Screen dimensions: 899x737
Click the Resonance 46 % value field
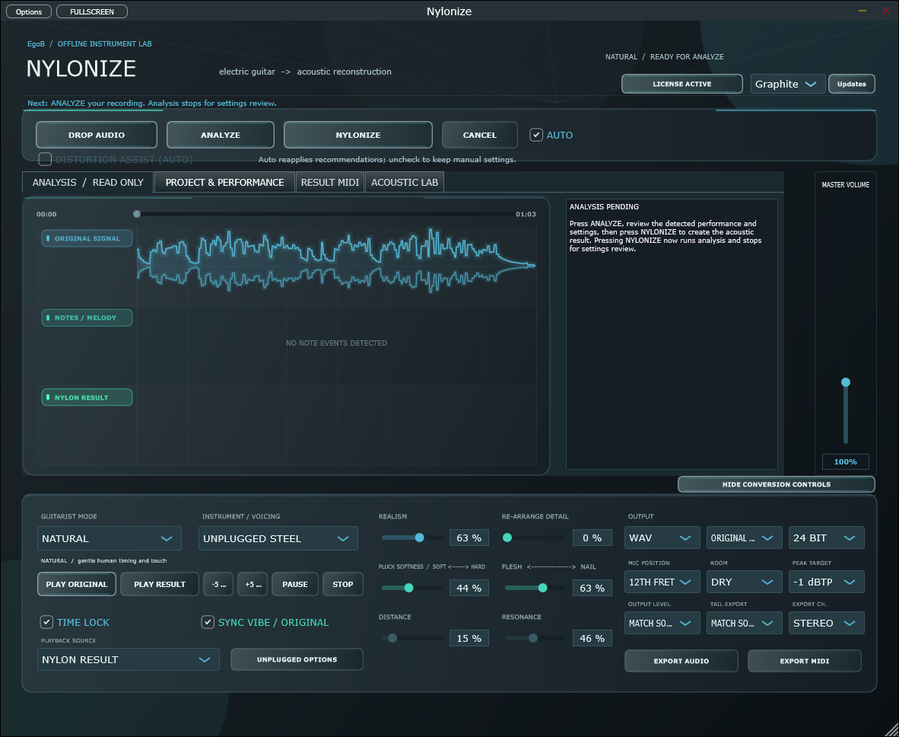click(x=592, y=638)
